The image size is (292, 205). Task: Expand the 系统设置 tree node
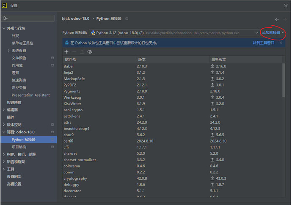[8, 51]
